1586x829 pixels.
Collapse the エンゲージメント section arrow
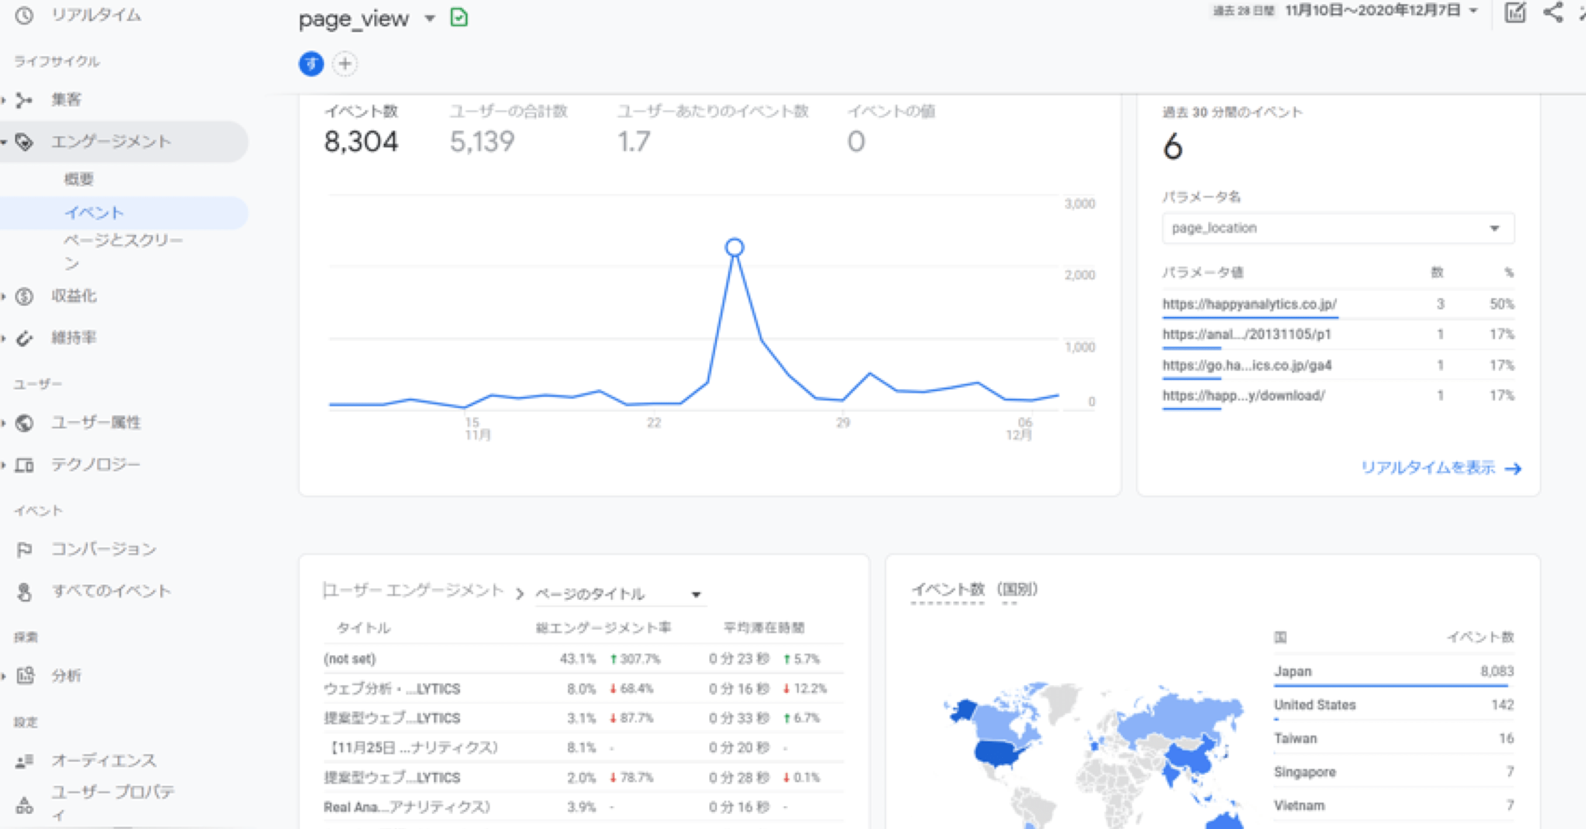tap(4, 142)
